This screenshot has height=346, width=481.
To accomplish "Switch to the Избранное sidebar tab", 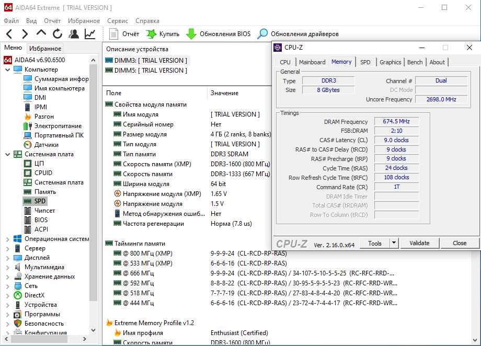I will click(x=45, y=49).
